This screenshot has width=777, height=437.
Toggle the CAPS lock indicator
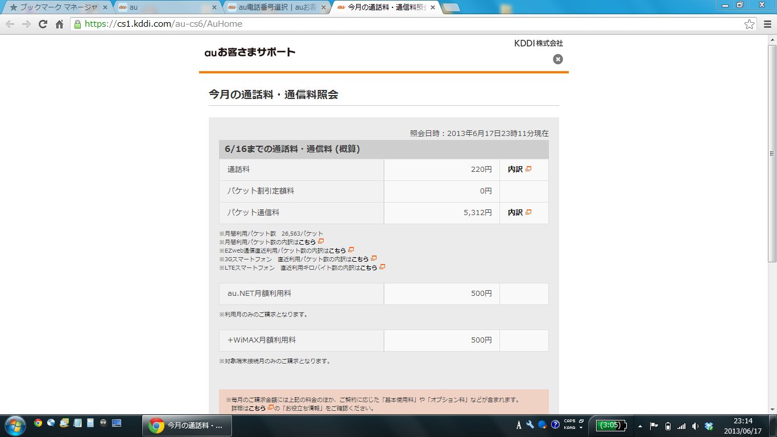(569, 422)
